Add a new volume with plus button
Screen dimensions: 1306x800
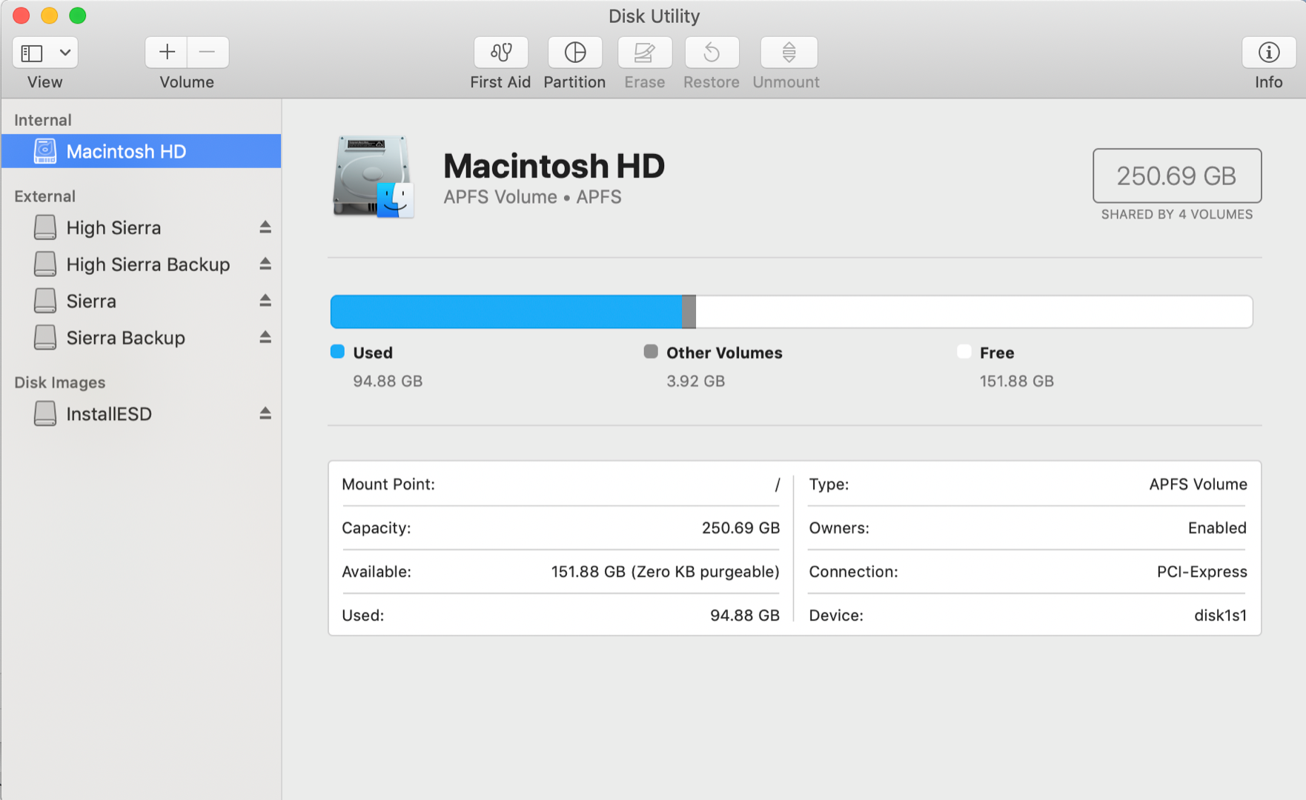[x=167, y=53]
